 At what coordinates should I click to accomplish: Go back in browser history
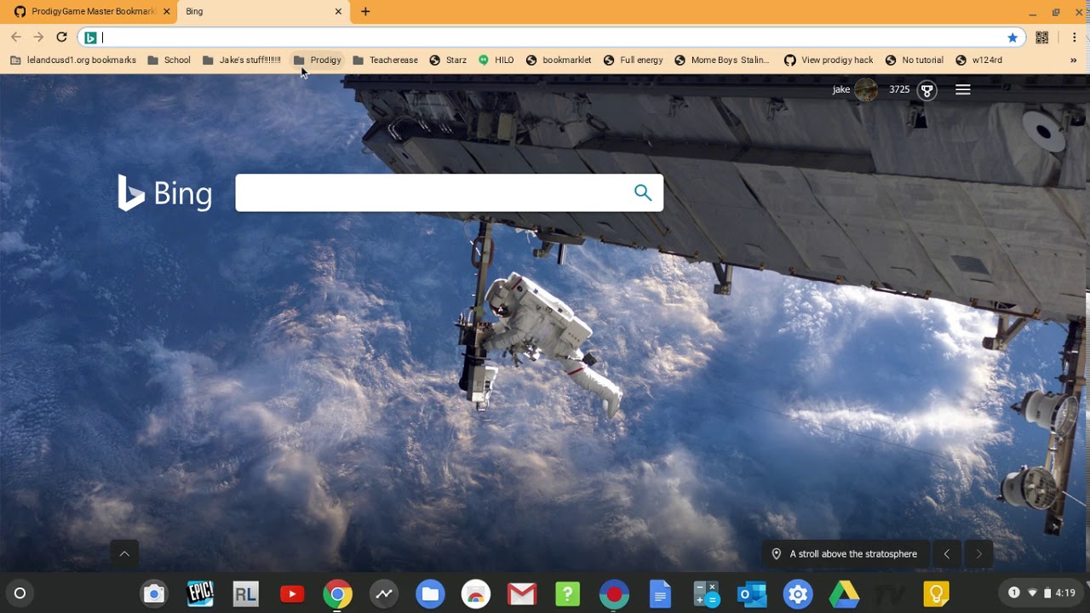[15, 37]
